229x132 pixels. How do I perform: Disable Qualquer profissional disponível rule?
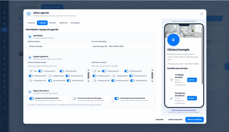click(31, 98)
